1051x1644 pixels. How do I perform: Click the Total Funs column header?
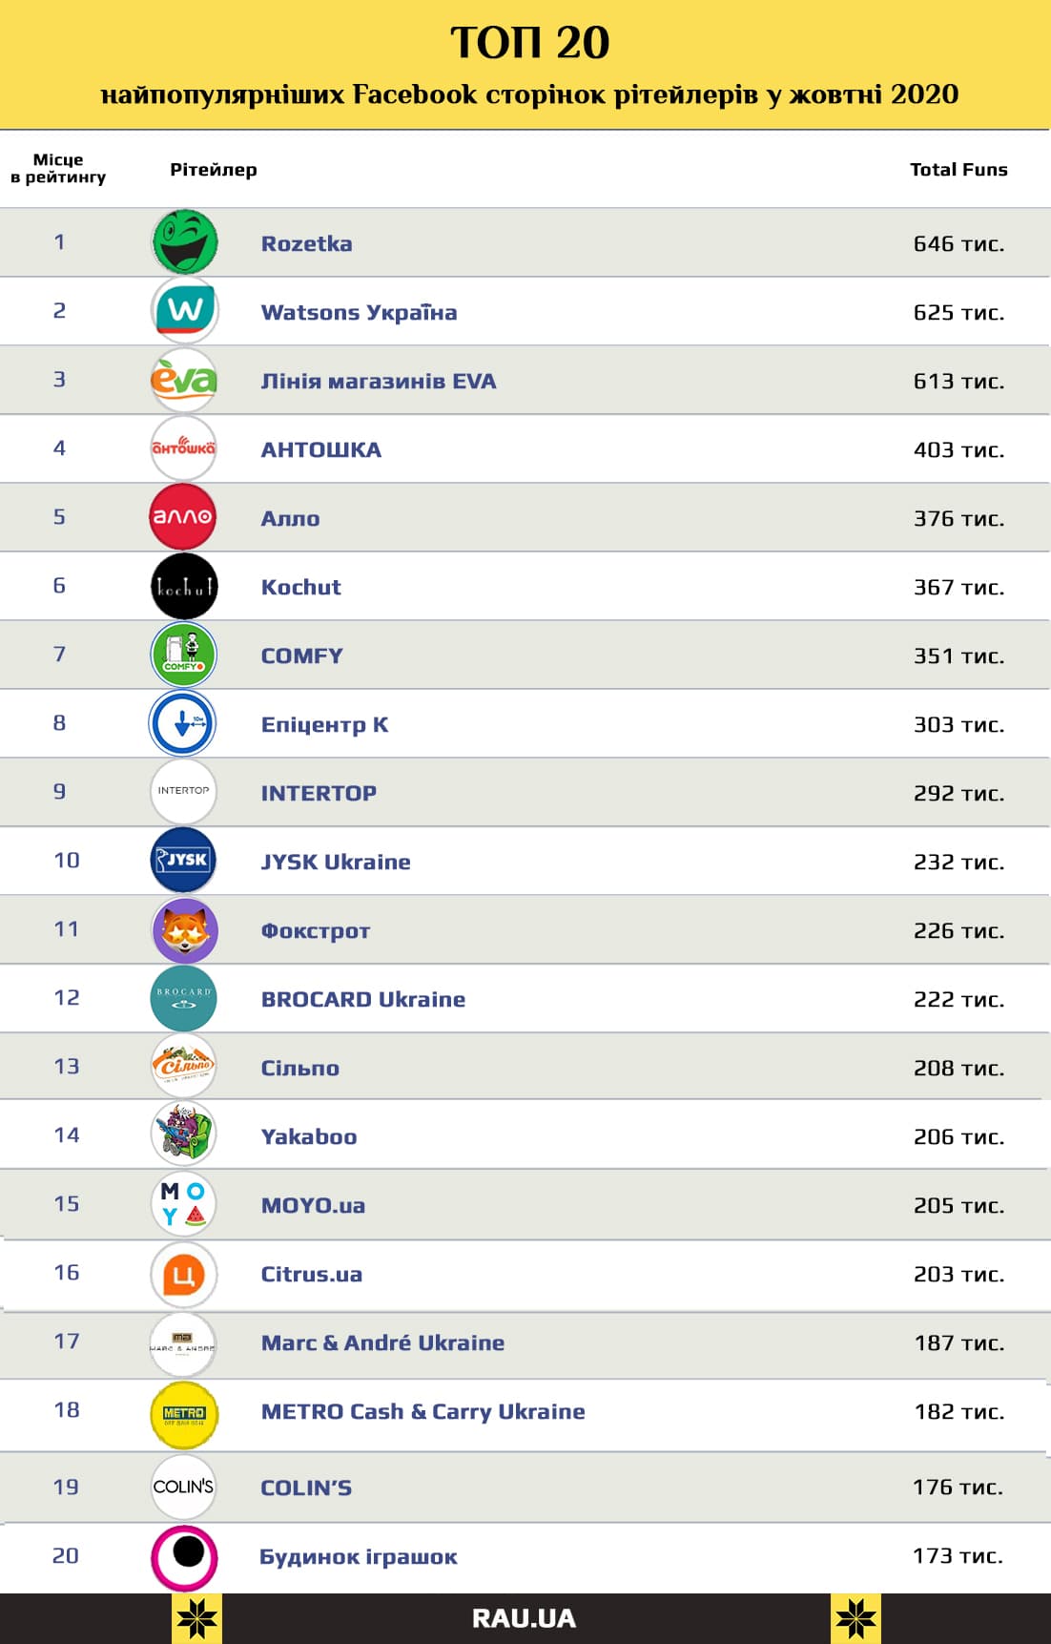(x=958, y=170)
